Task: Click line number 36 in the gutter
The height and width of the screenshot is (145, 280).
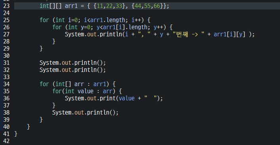Action: coord(6,98)
